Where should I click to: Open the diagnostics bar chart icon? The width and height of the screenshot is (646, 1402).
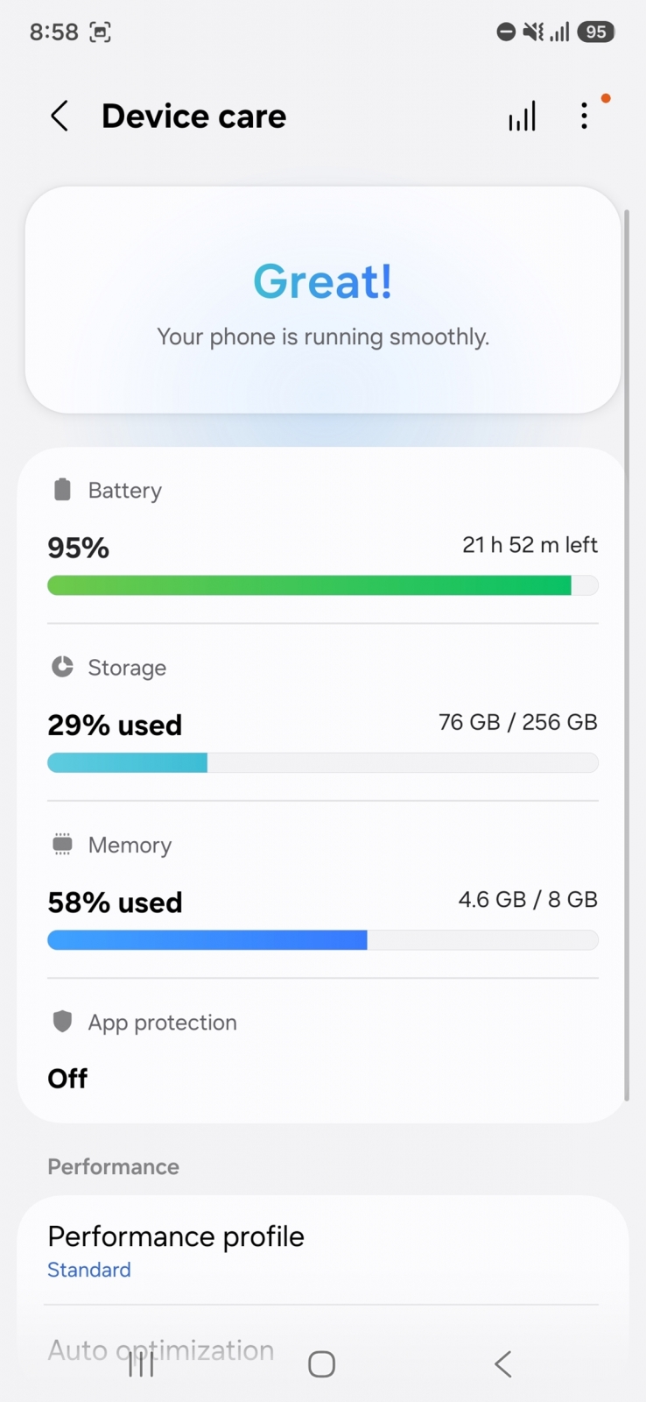tap(523, 116)
